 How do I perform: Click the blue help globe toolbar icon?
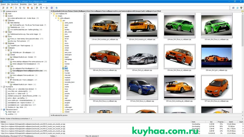tap(56, 8)
